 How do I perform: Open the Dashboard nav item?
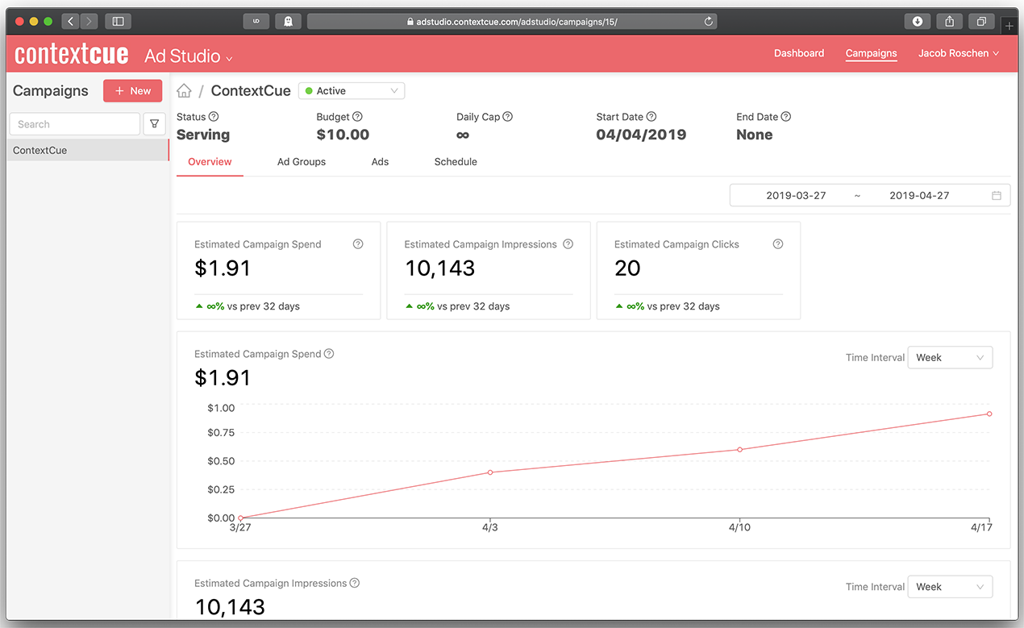coord(799,53)
